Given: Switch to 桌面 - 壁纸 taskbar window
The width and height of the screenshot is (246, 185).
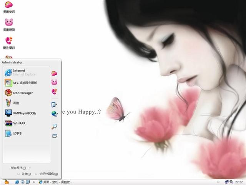Looking at the screenshot, I should click(55, 182).
